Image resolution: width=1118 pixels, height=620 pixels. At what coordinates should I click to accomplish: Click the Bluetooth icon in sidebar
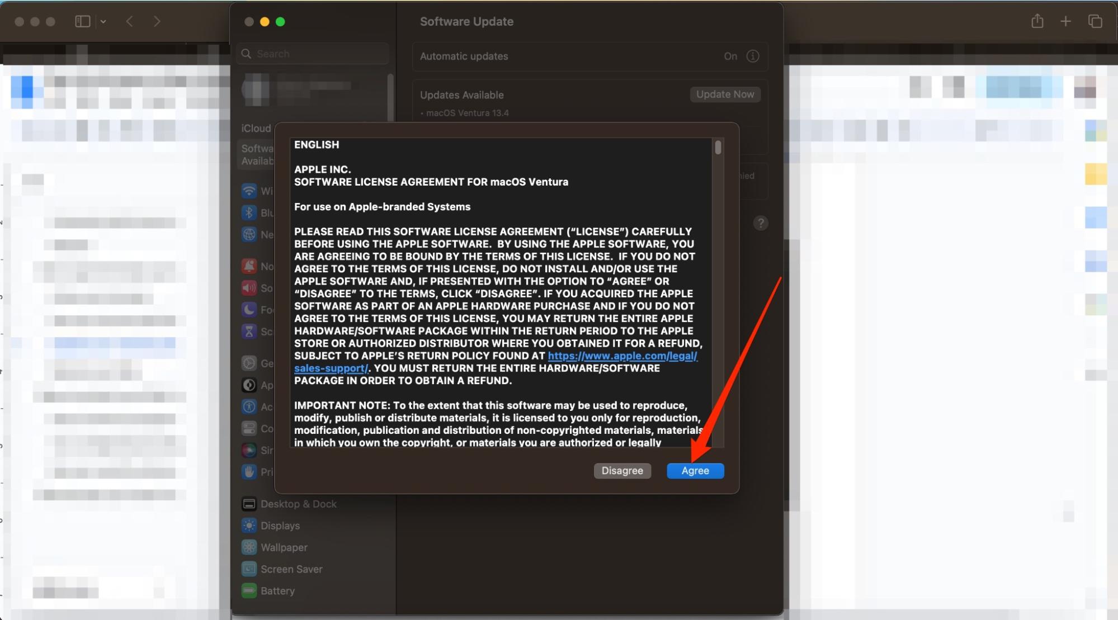tap(249, 212)
